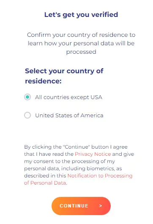This screenshot has width=153, height=224.
Task: Click the 'of Personal Data' link line
Action: point(45,183)
